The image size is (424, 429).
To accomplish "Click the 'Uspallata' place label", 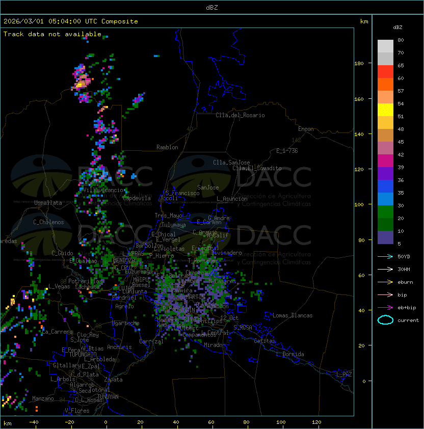I will (x=48, y=203).
